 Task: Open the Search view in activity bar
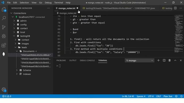pyautogui.click(x=4, y=18)
